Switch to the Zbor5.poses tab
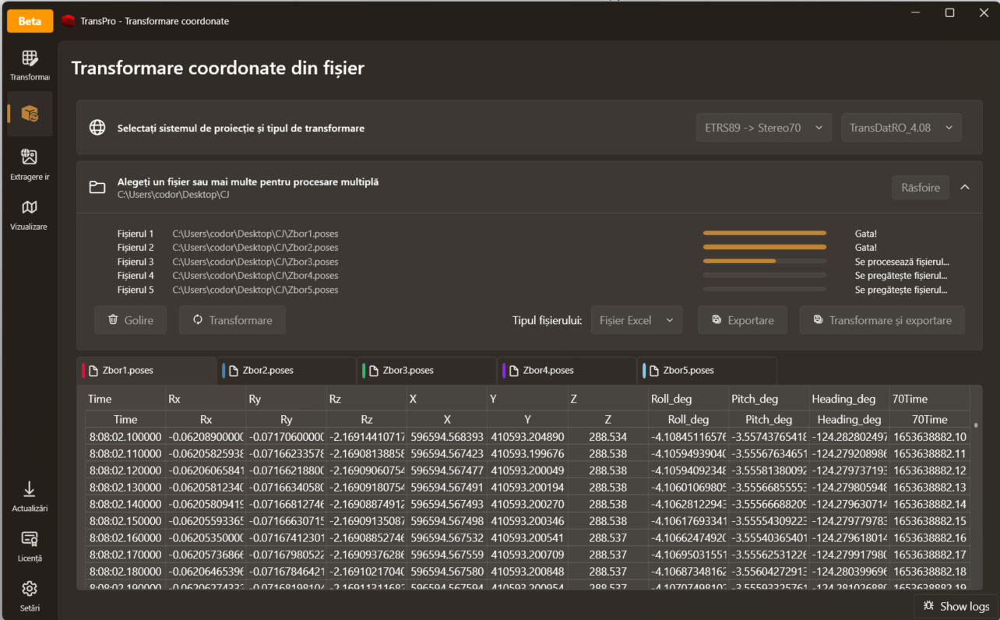Viewport: 1000px width, 620px height. pyautogui.click(x=707, y=370)
